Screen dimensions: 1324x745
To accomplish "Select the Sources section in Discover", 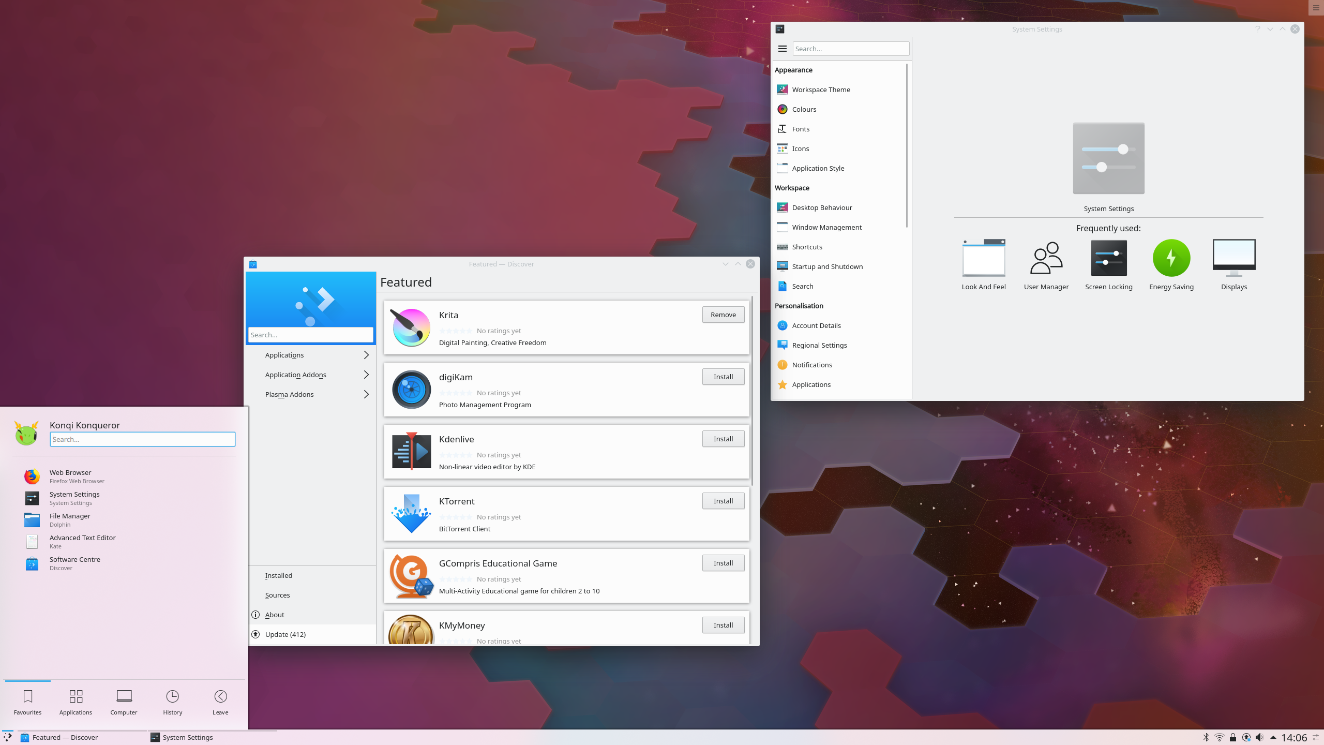I will pos(277,595).
